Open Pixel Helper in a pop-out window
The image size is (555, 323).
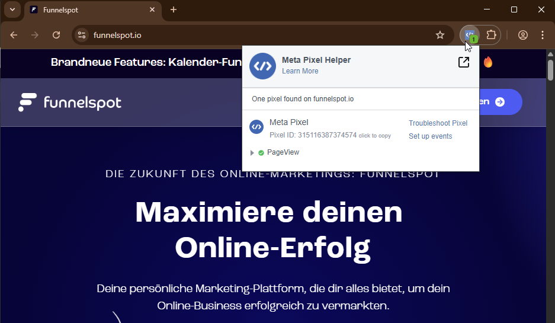(x=464, y=62)
